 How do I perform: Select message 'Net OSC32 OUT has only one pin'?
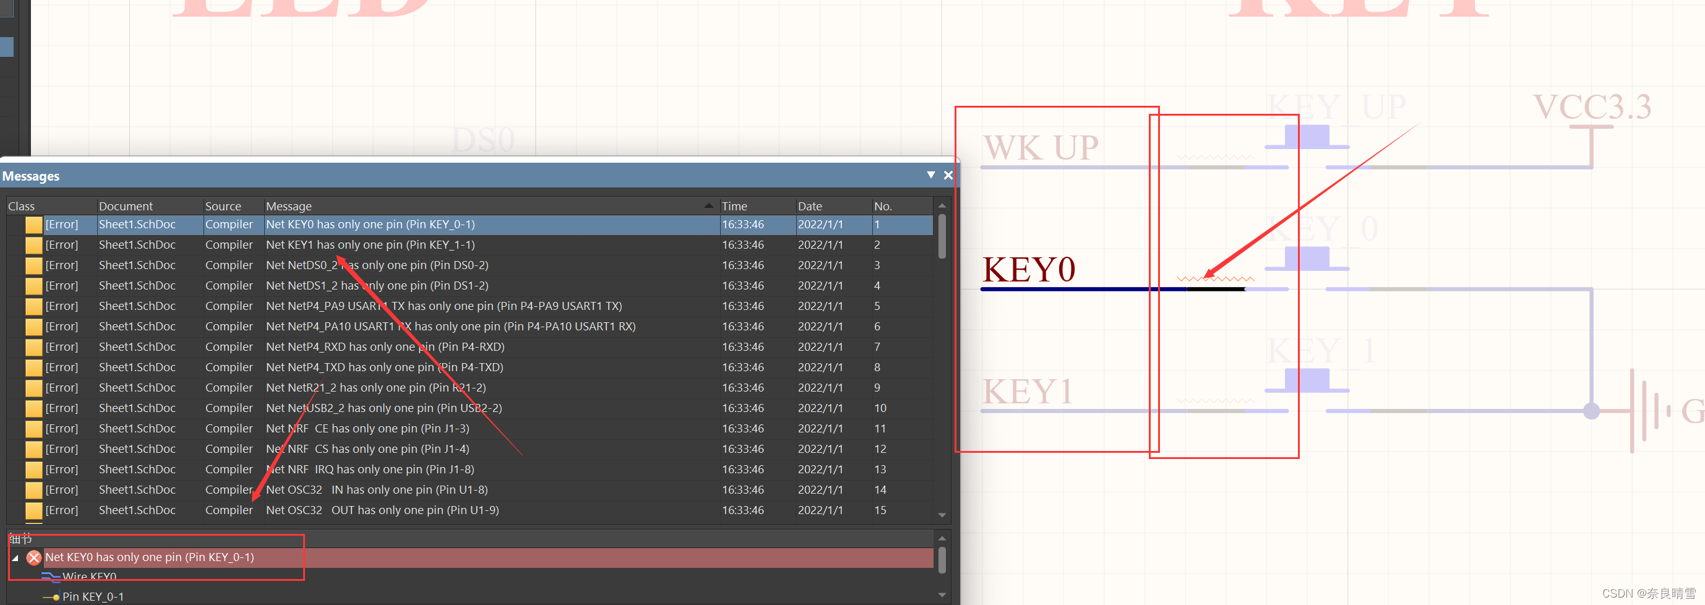click(x=382, y=510)
